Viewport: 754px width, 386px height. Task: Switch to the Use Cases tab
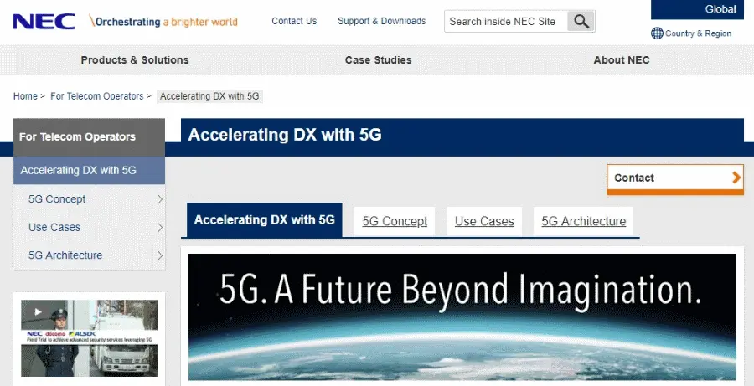[484, 222]
